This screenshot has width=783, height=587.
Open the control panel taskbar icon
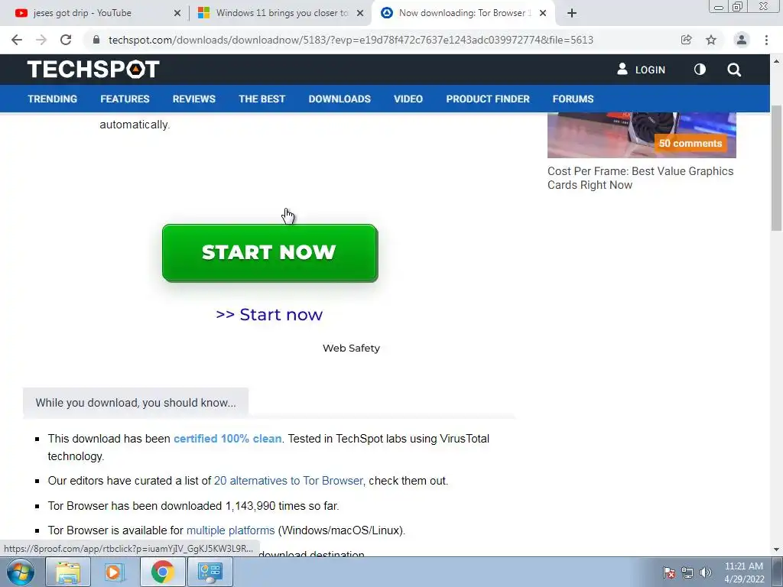coord(210,572)
